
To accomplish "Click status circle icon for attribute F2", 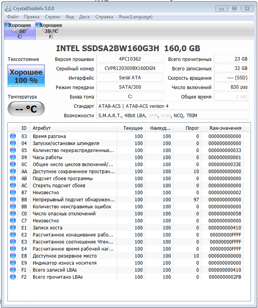I will click(x=13, y=277).
